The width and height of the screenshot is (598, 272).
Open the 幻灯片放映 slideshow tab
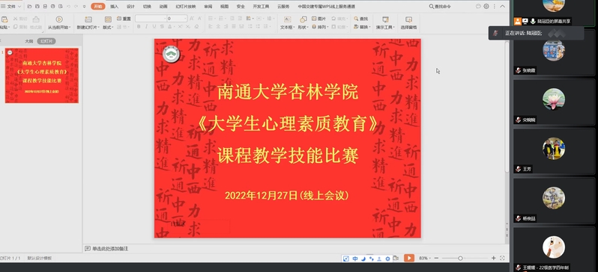tap(186, 7)
